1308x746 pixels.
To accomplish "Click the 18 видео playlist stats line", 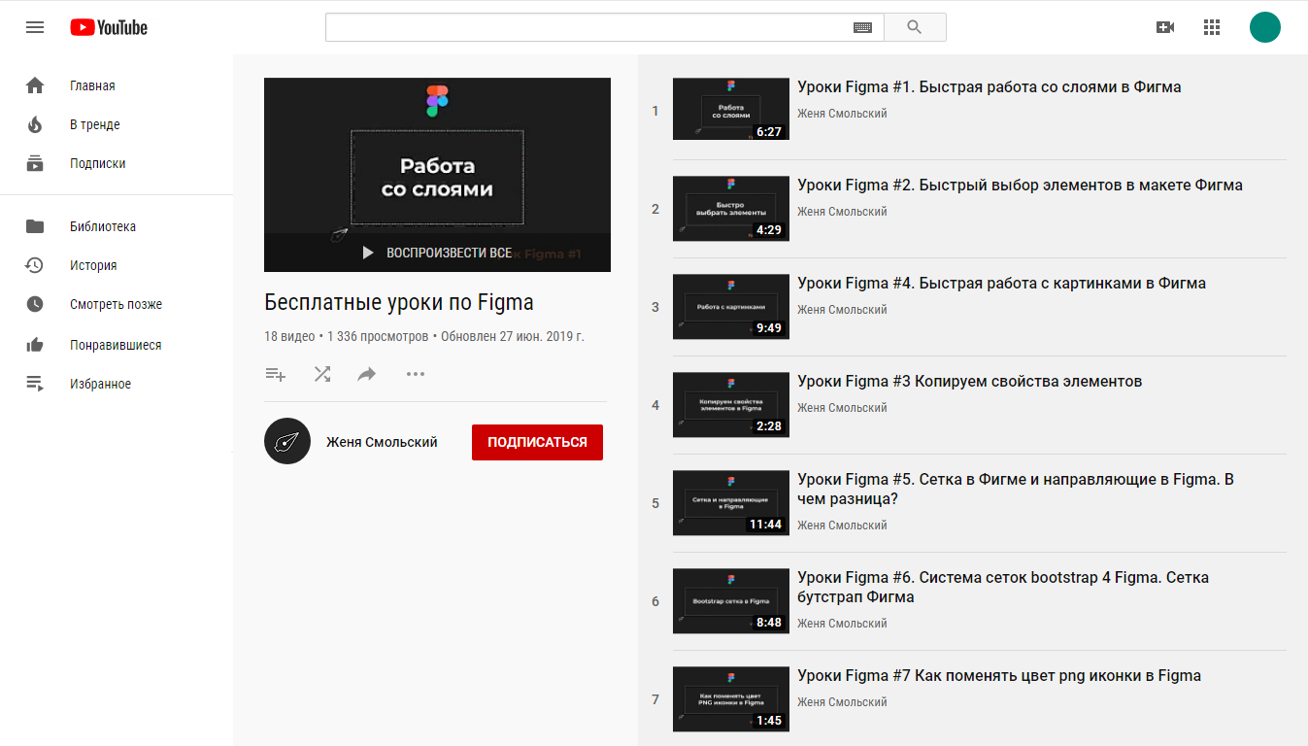I will (x=424, y=336).
